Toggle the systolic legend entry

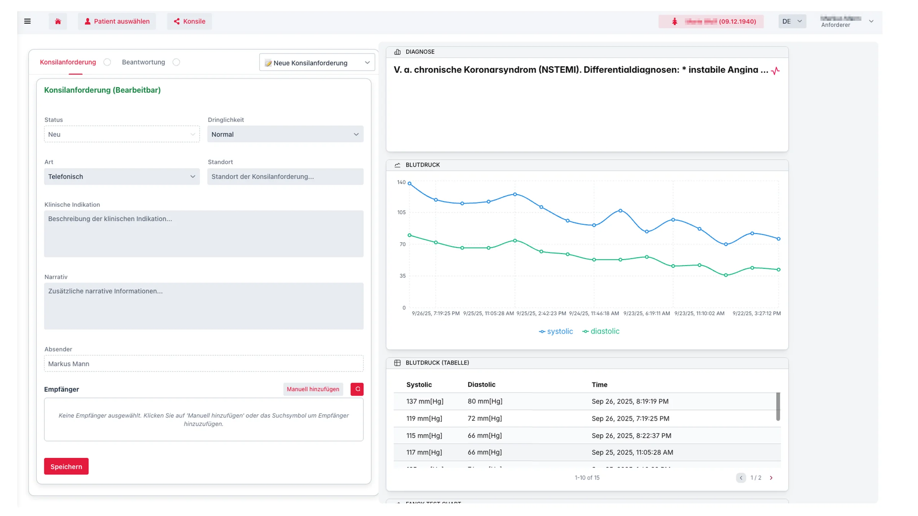[556, 331]
